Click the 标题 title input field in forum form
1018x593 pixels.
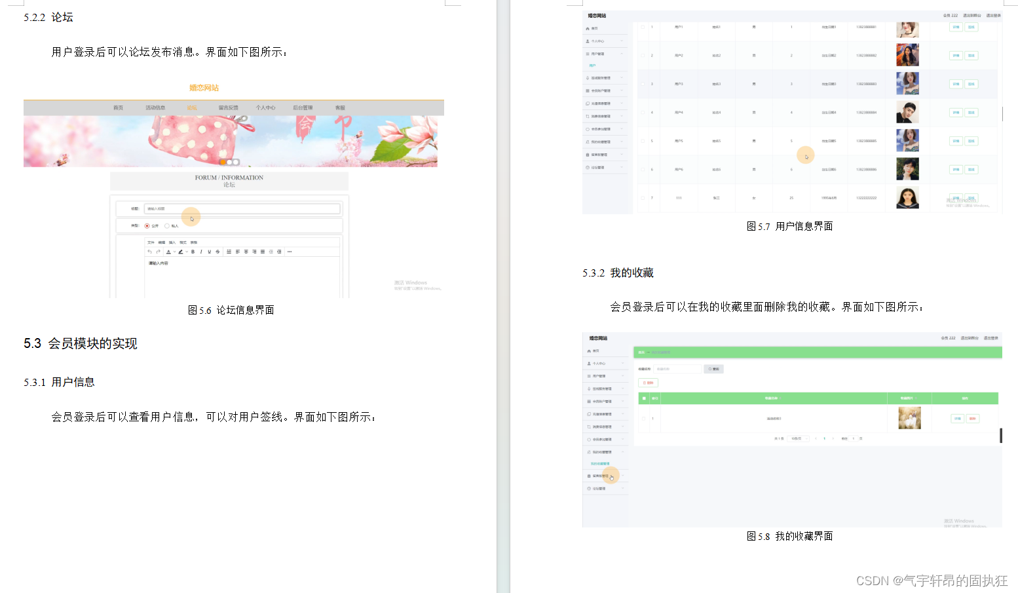[x=242, y=208]
